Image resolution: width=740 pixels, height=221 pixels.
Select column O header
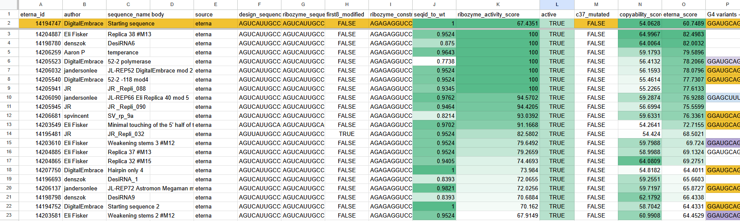coord(684,4)
